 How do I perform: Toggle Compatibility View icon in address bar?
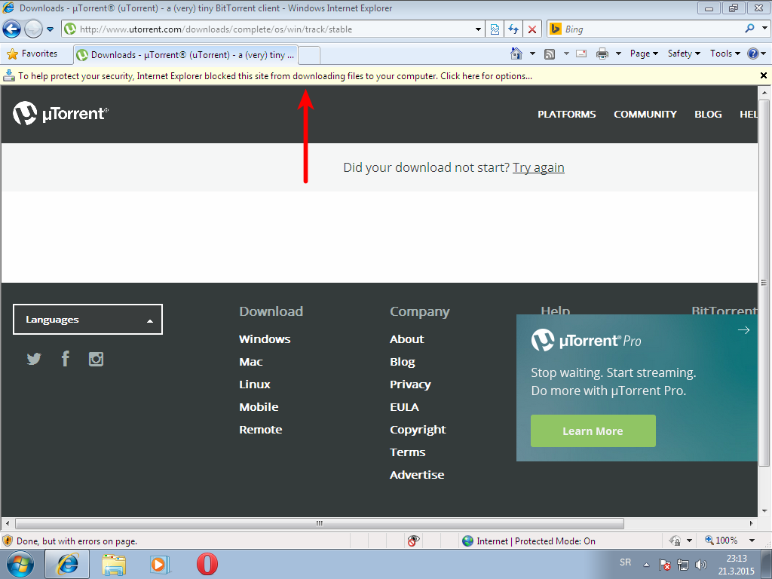tap(495, 29)
